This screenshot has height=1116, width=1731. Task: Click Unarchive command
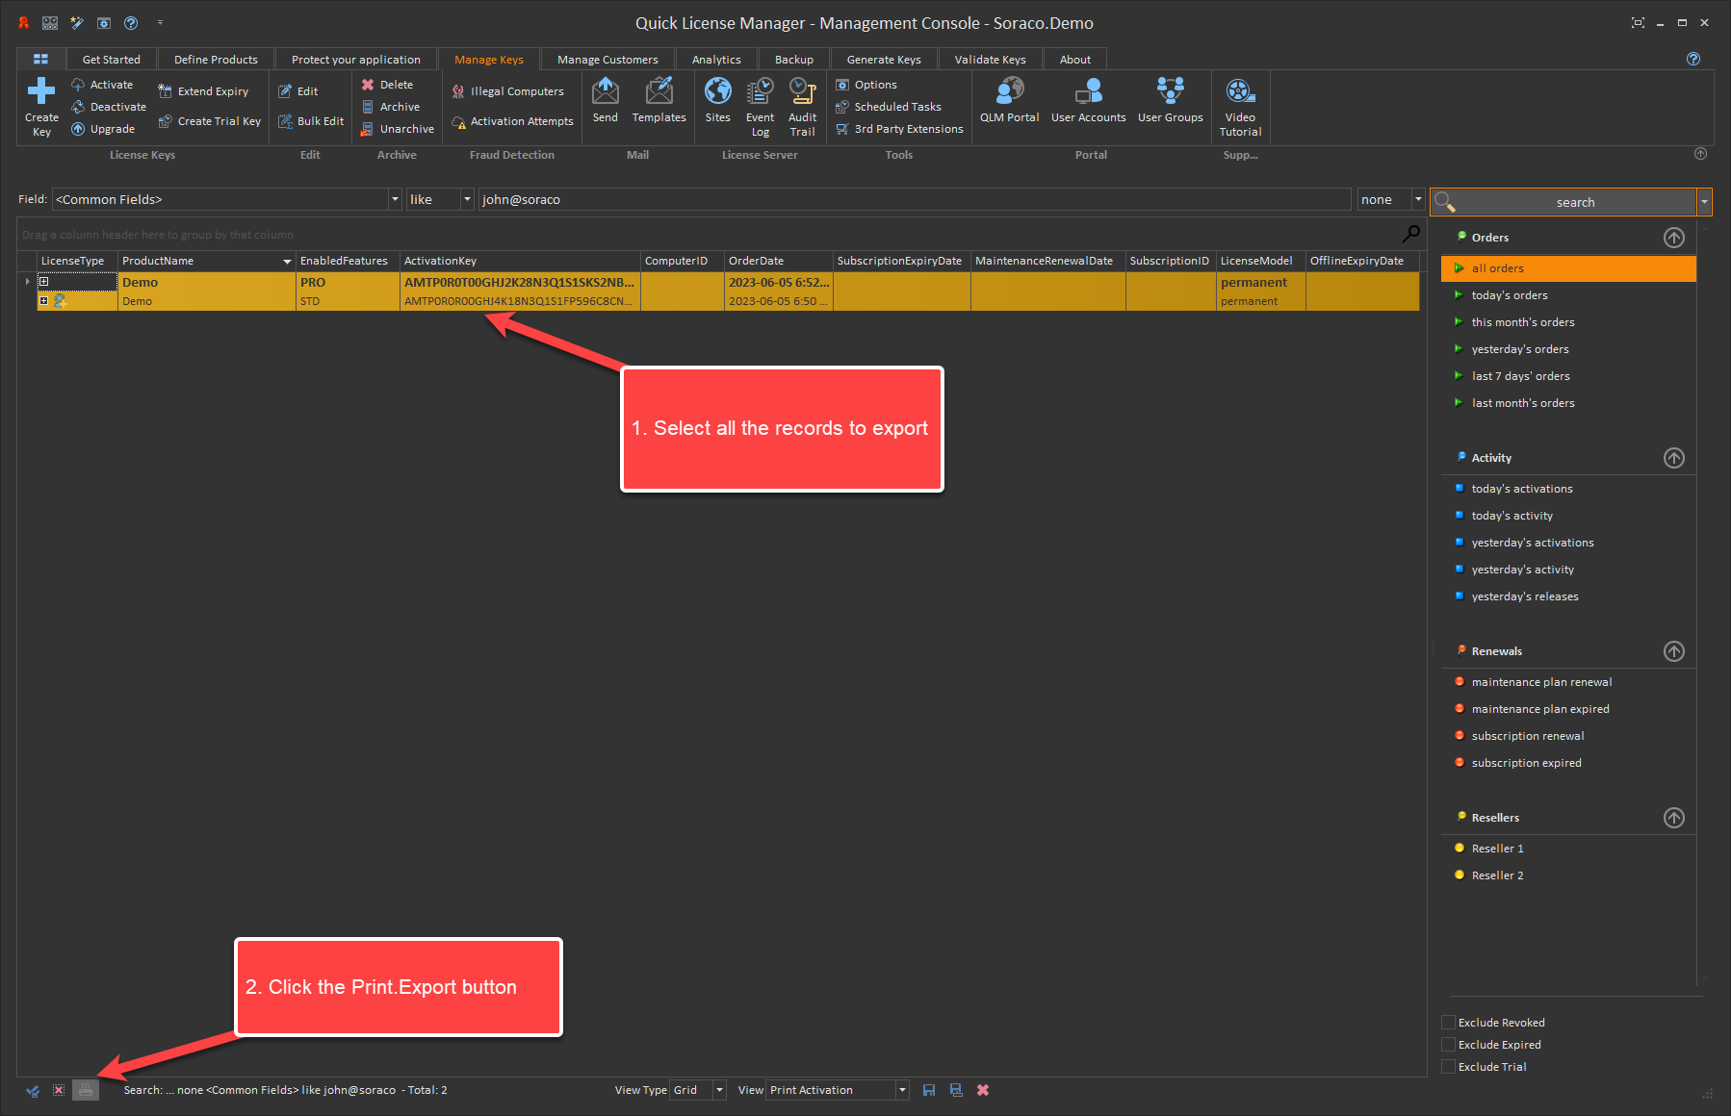[398, 129]
